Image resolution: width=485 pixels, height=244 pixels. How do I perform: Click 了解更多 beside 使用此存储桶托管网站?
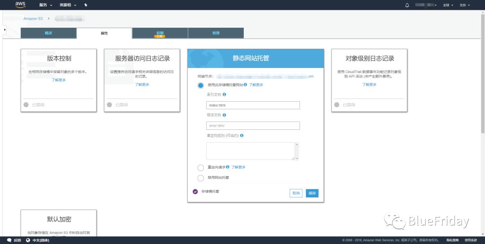[256, 85]
